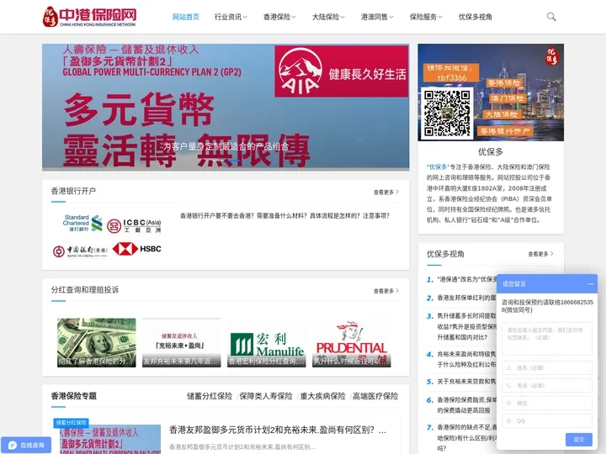Select 重大疾病保险 tab
The height and width of the screenshot is (454, 606).
pyautogui.click(x=322, y=396)
